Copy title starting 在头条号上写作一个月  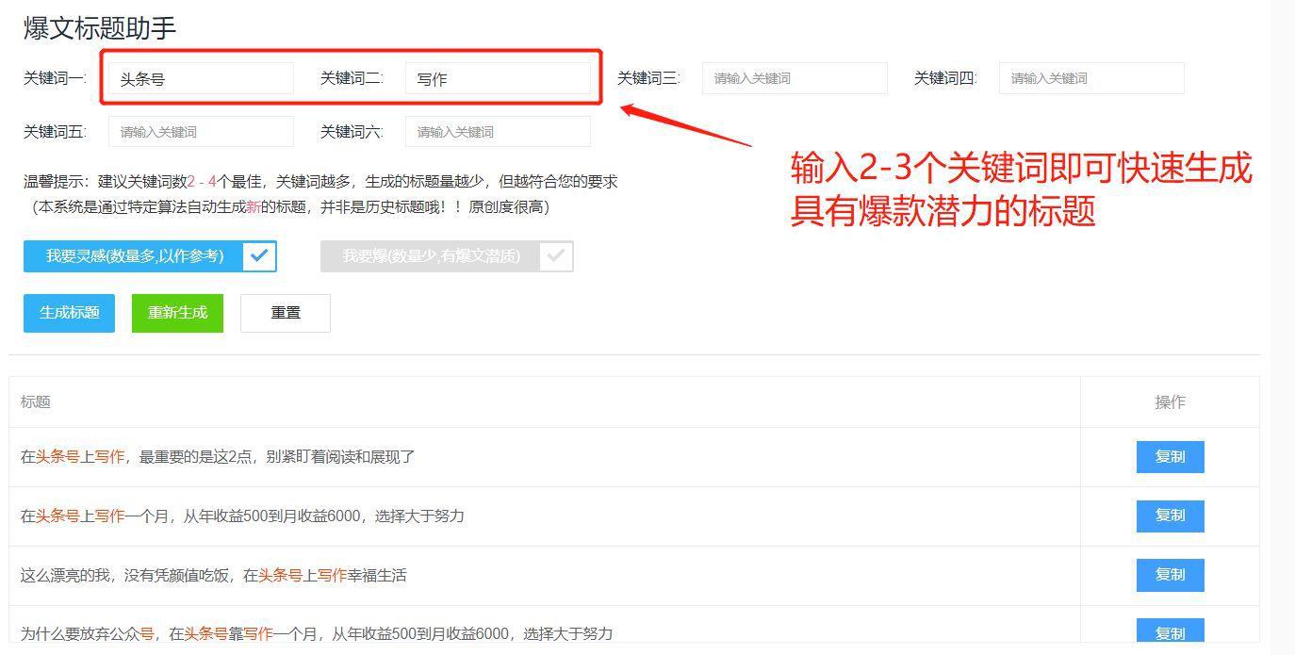1170,516
